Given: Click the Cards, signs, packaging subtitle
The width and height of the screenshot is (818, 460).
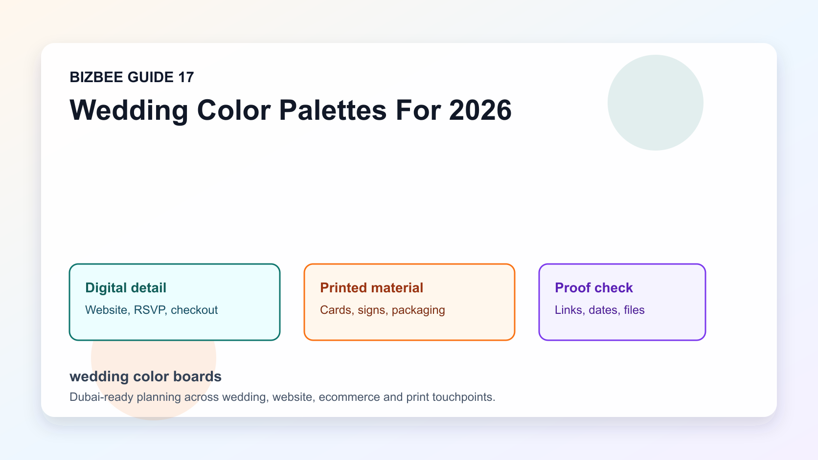Looking at the screenshot, I should tap(383, 310).
